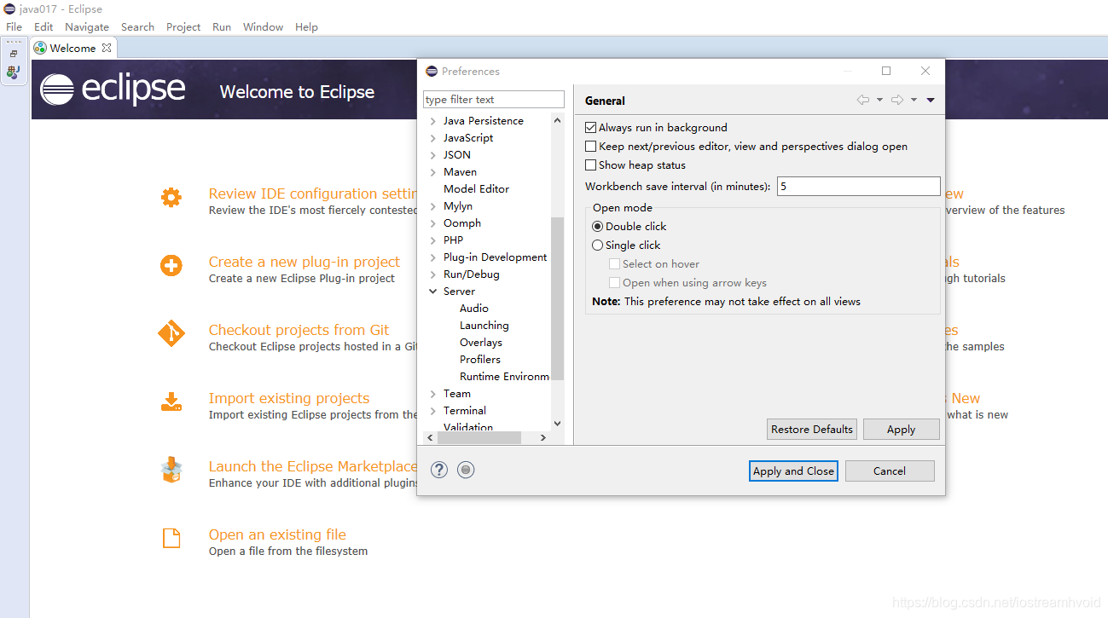Maximize the Preferences dialog

click(x=886, y=71)
